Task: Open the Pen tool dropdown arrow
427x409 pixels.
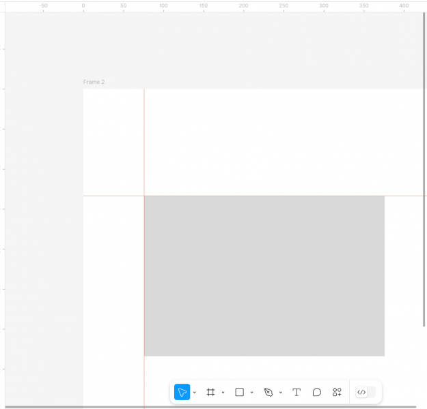Action: coord(281,392)
